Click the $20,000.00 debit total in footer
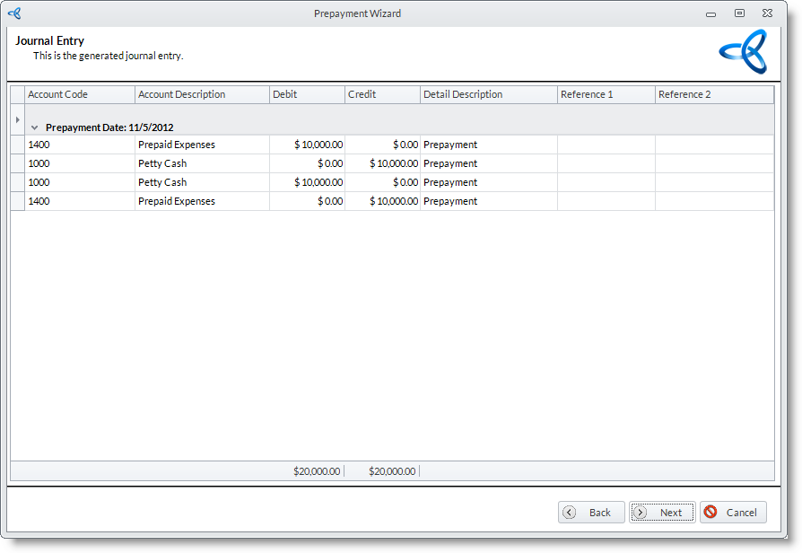Viewport: 802px width, 553px height. (x=317, y=470)
